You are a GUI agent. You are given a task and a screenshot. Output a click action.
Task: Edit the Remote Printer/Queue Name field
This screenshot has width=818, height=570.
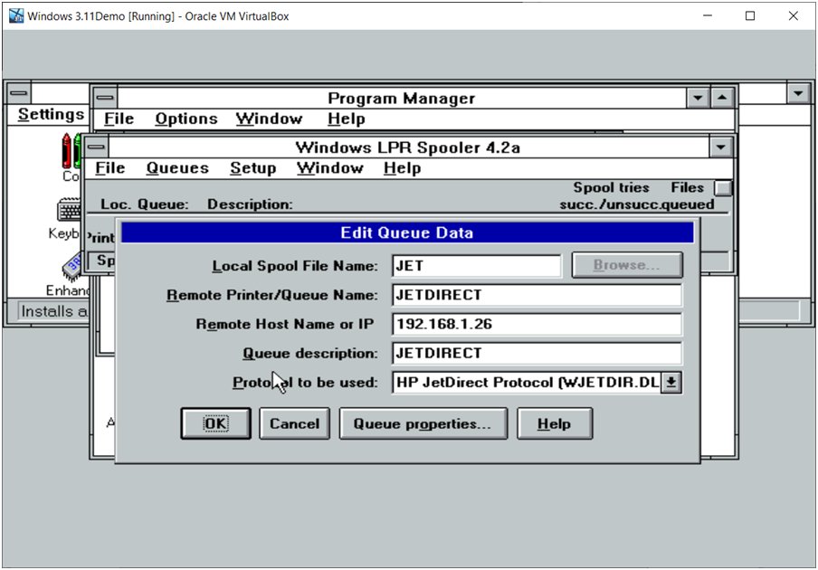click(x=537, y=295)
